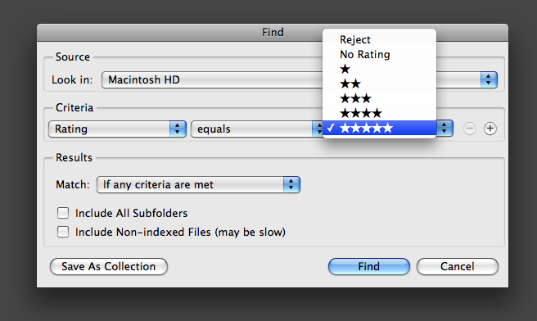Enable Include All Subfolders checkbox
The height and width of the screenshot is (321, 537).
click(63, 213)
